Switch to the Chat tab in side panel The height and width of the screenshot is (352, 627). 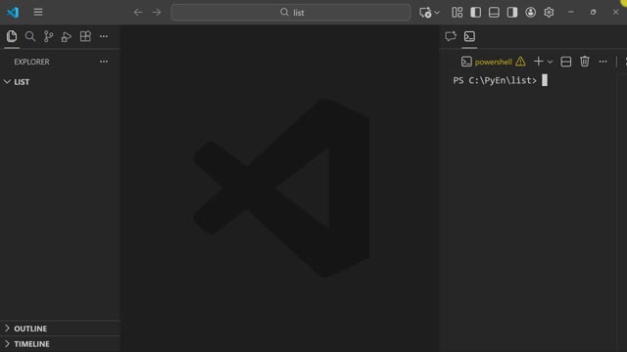click(451, 36)
